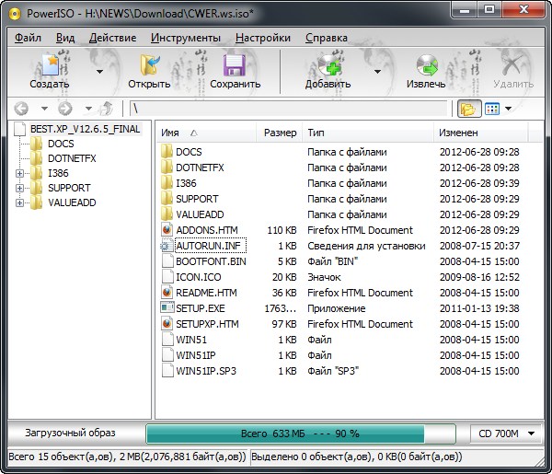Open the Инструменты menu
Image resolution: width=552 pixels, height=474 pixels.
185,38
